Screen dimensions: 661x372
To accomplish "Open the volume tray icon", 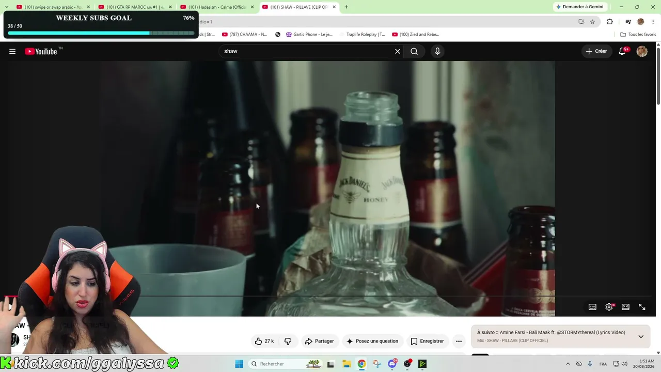I will tap(624, 364).
